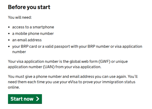Click the word 'eVisa' in the last paragraph
152x109 pixels.
pos(73,82)
